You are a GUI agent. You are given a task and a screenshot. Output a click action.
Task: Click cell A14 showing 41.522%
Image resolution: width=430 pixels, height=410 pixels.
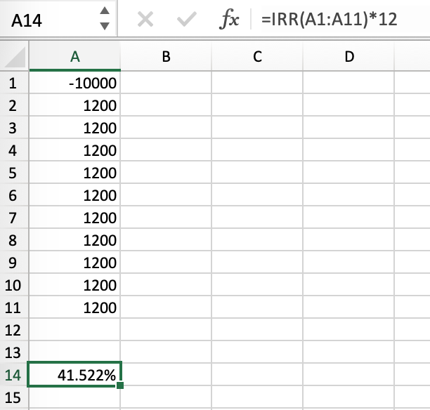[74, 374]
